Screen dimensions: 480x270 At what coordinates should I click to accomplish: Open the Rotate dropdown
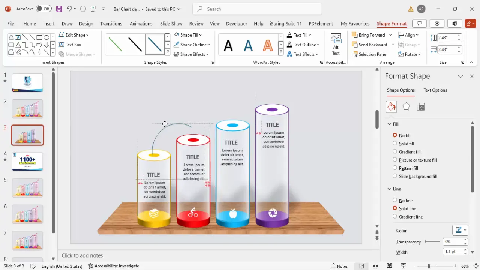tap(409, 54)
